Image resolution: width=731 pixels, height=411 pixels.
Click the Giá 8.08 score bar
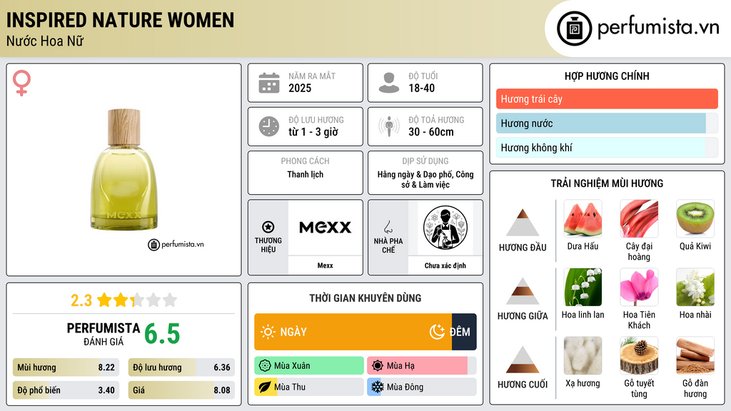[181, 390]
